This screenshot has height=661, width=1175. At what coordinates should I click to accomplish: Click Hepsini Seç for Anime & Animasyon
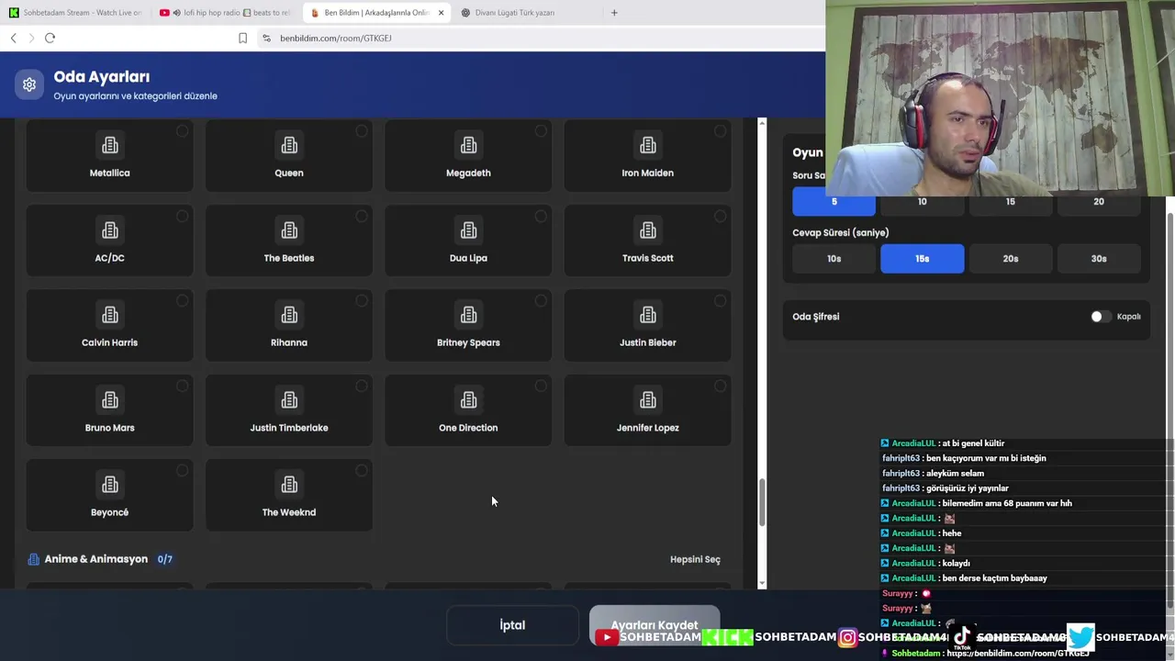695,559
